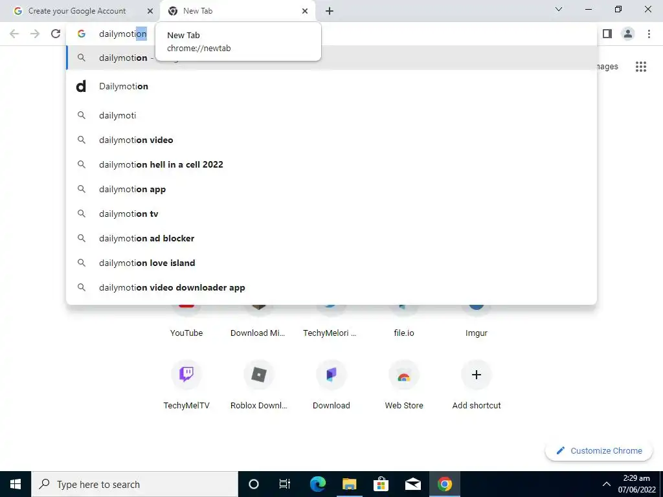Reload the page with the refresh icon

(x=56, y=34)
